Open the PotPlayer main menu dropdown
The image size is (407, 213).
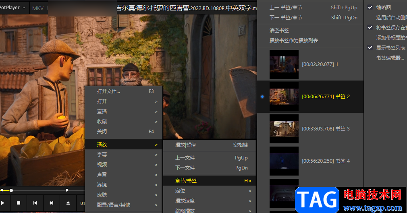click(x=13, y=8)
